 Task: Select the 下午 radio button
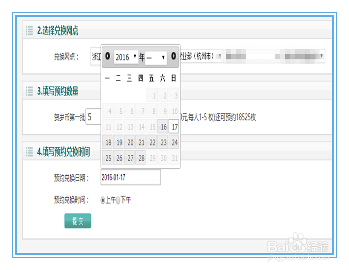click(118, 200)
